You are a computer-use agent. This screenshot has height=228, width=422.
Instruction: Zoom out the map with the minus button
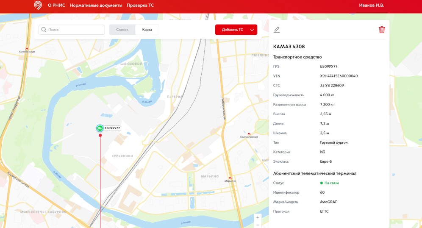(x=258, y=225)
